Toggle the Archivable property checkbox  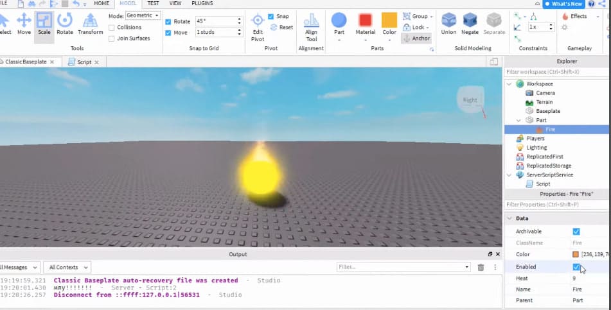click(x=576, y=231)
